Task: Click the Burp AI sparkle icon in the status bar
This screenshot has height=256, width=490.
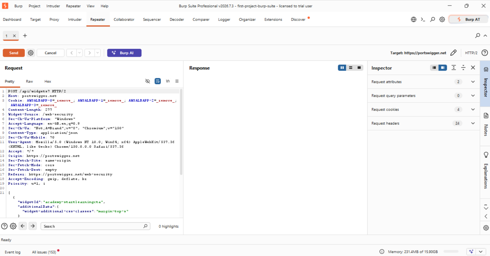Action: pyautogui.click(x=471, y=252)
